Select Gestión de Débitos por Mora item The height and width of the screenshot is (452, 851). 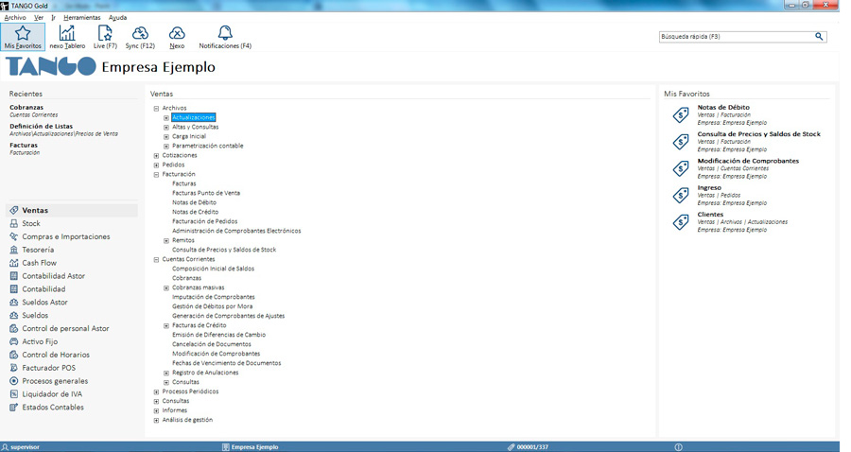point(212,306)
